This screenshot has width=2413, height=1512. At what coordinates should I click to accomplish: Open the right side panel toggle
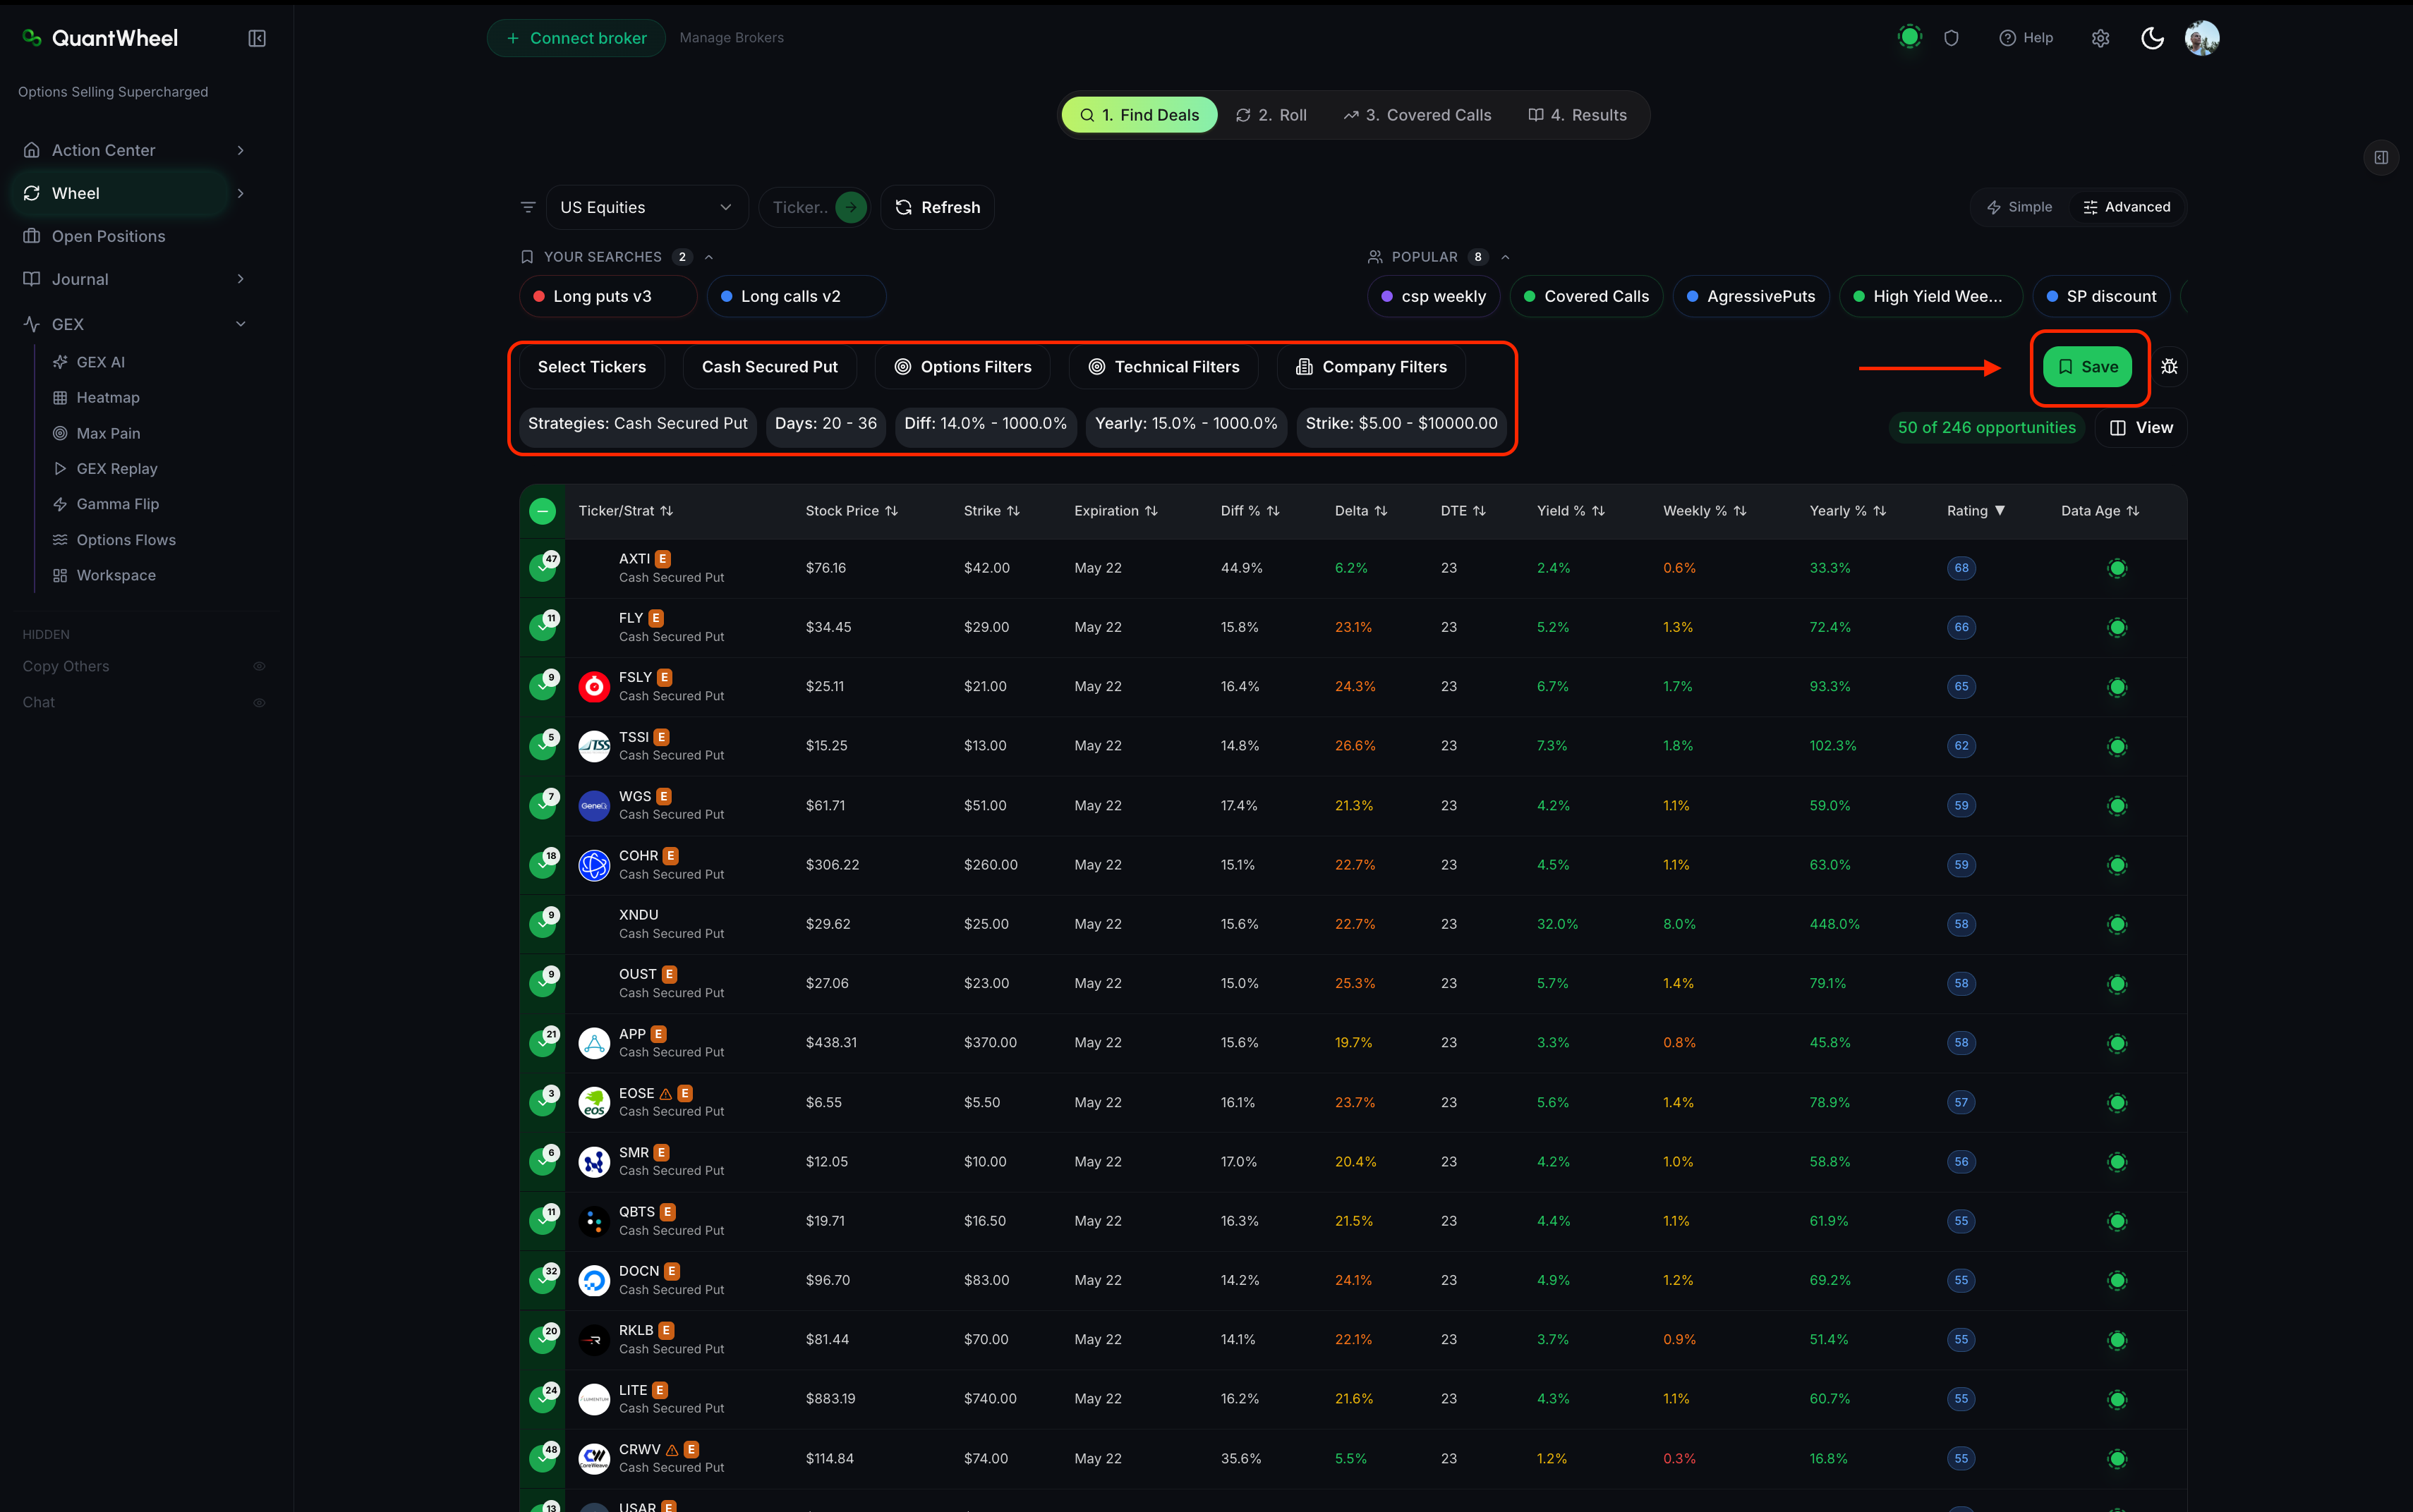point(2381,157)
